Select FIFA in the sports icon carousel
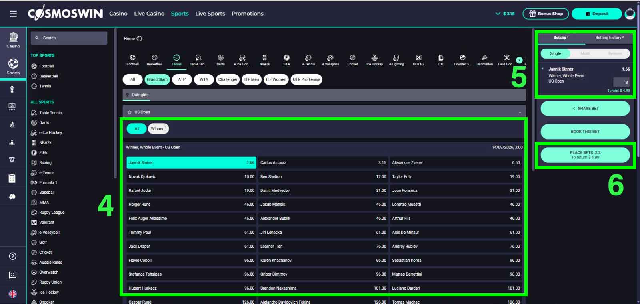Screen dimensions: 640x304 pos(287,60)
